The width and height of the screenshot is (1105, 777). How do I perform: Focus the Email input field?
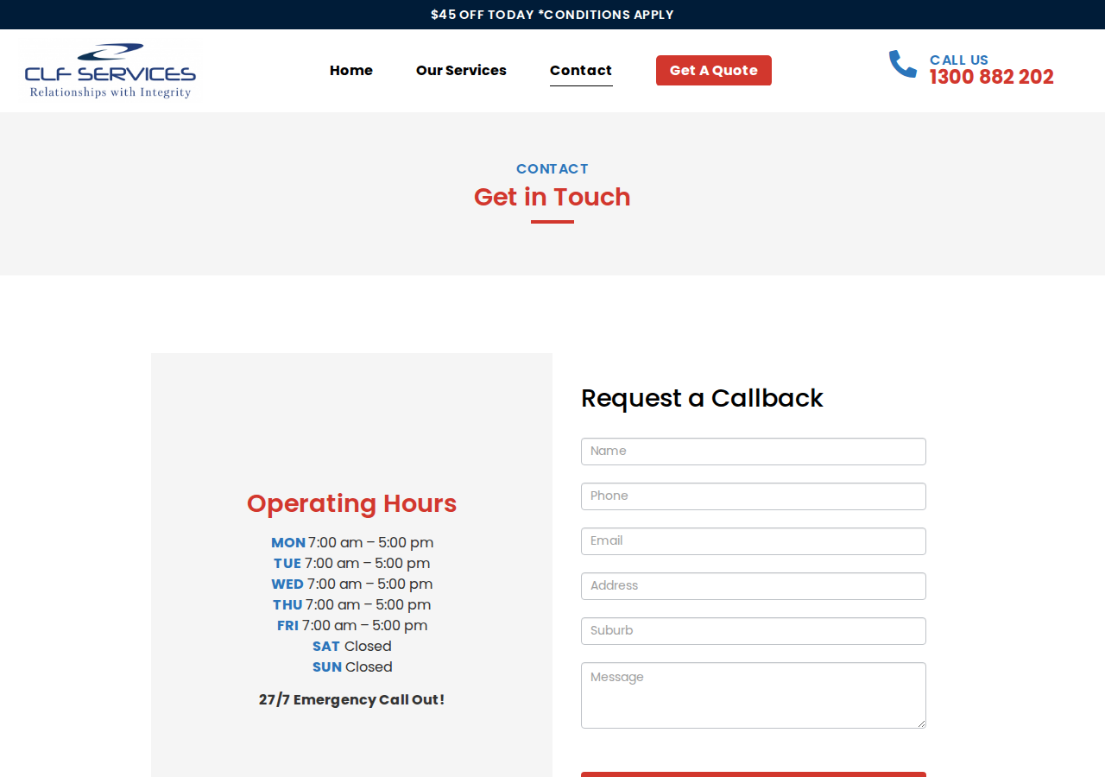coord(754,541)
